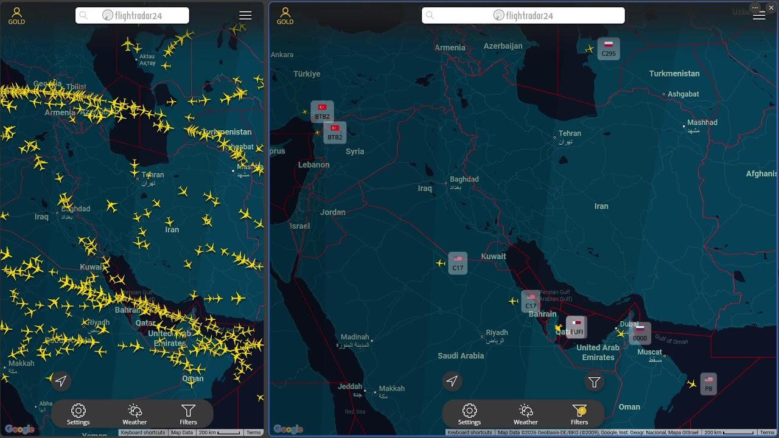This screenshot has width=779, height=438.
Task: Open active Filters in the right panel
Action: point(579,414)
